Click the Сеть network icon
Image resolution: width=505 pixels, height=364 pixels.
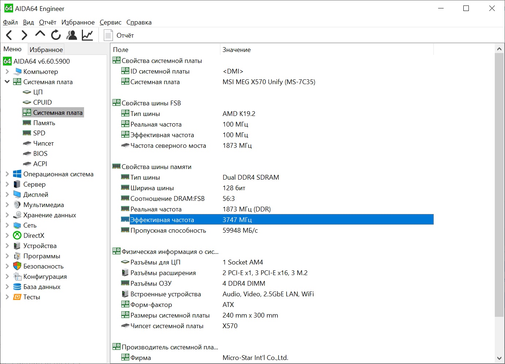point(17,225)
